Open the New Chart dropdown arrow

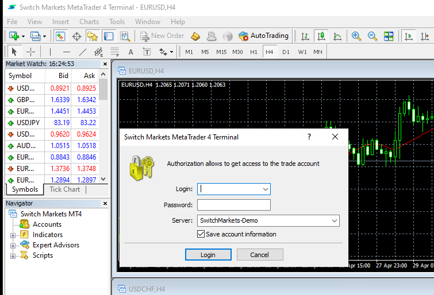(23, 36)
